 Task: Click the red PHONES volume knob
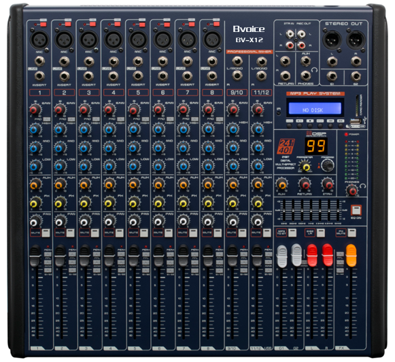point(352,191)
